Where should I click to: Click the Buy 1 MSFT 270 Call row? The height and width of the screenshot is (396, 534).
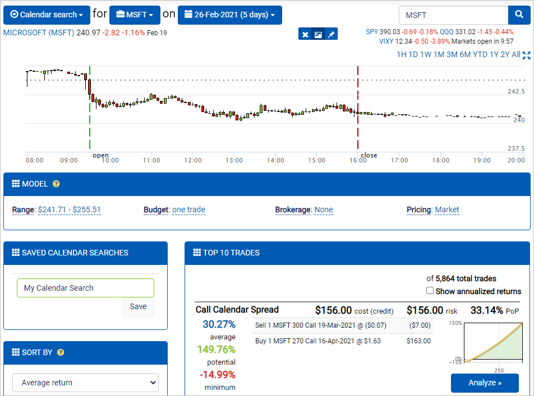click(343, 341)
